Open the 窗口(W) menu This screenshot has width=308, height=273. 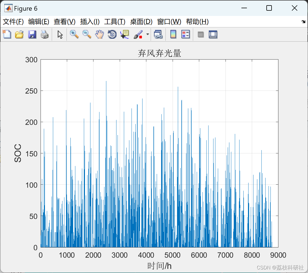pos(169,22)
